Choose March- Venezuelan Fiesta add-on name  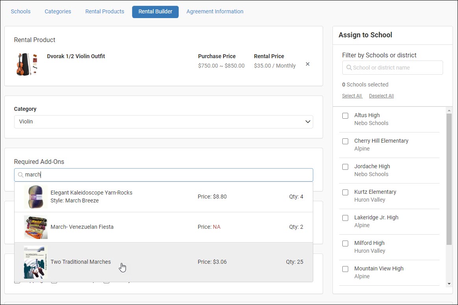pyautogui.click(x=82, y=227)
